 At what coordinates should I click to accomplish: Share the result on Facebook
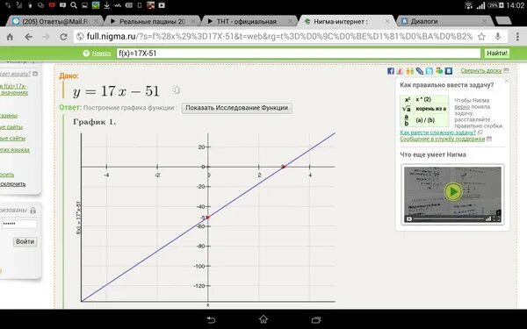pyautogui.click(x=391, y=71)
